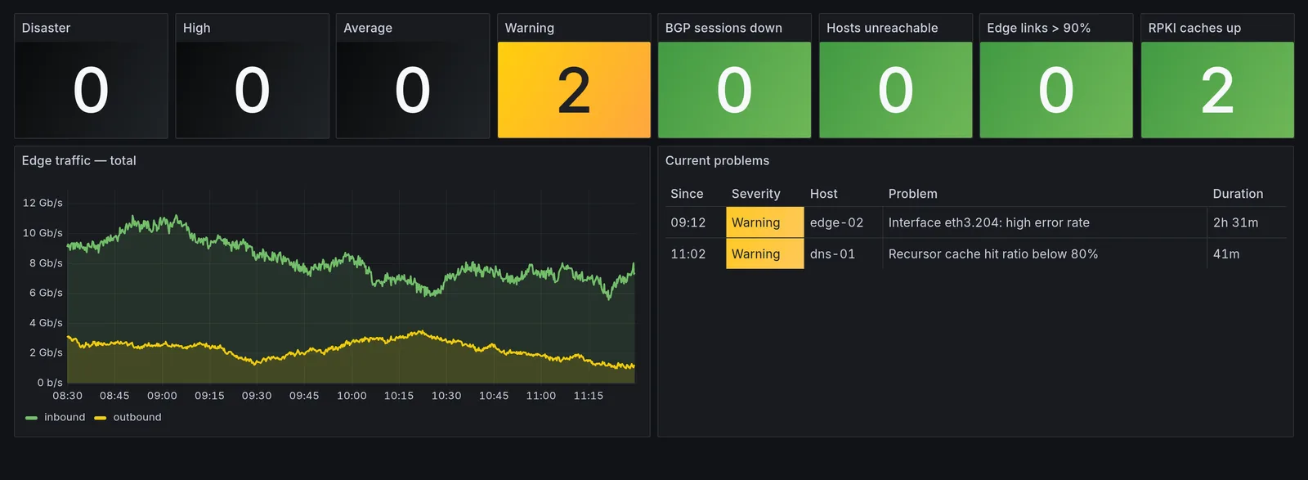1308x480 pixels.
Task: Click the 09:00 time axis label
Action: (x=162, y=396)
